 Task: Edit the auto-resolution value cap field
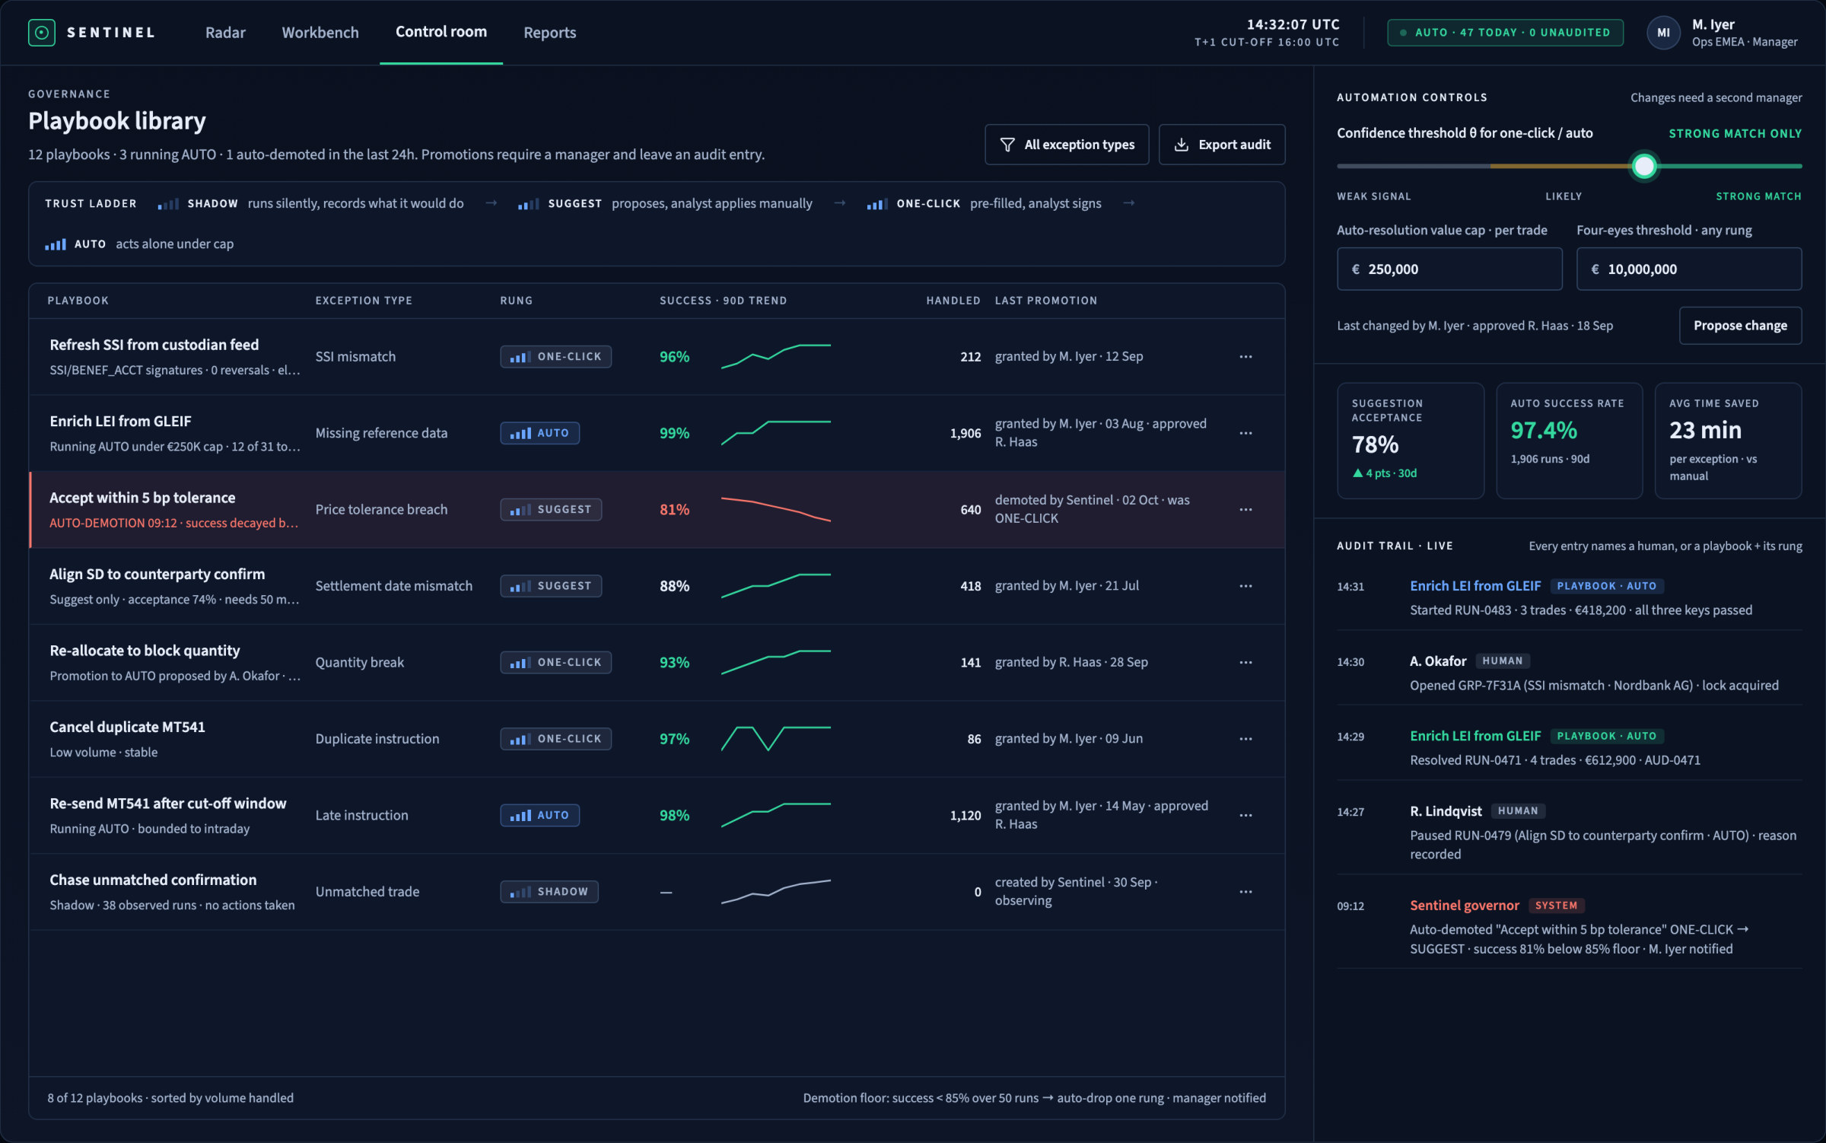1449,269
